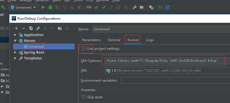Open settings with the wrench icon
230x103 pixels.
tap(135, 7)
